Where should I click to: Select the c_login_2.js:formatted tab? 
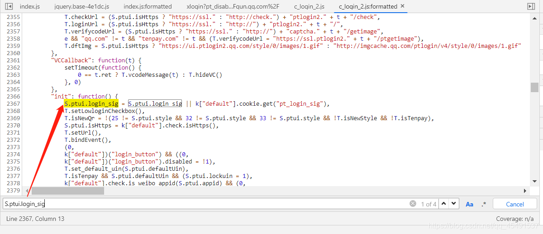(368, 6)
